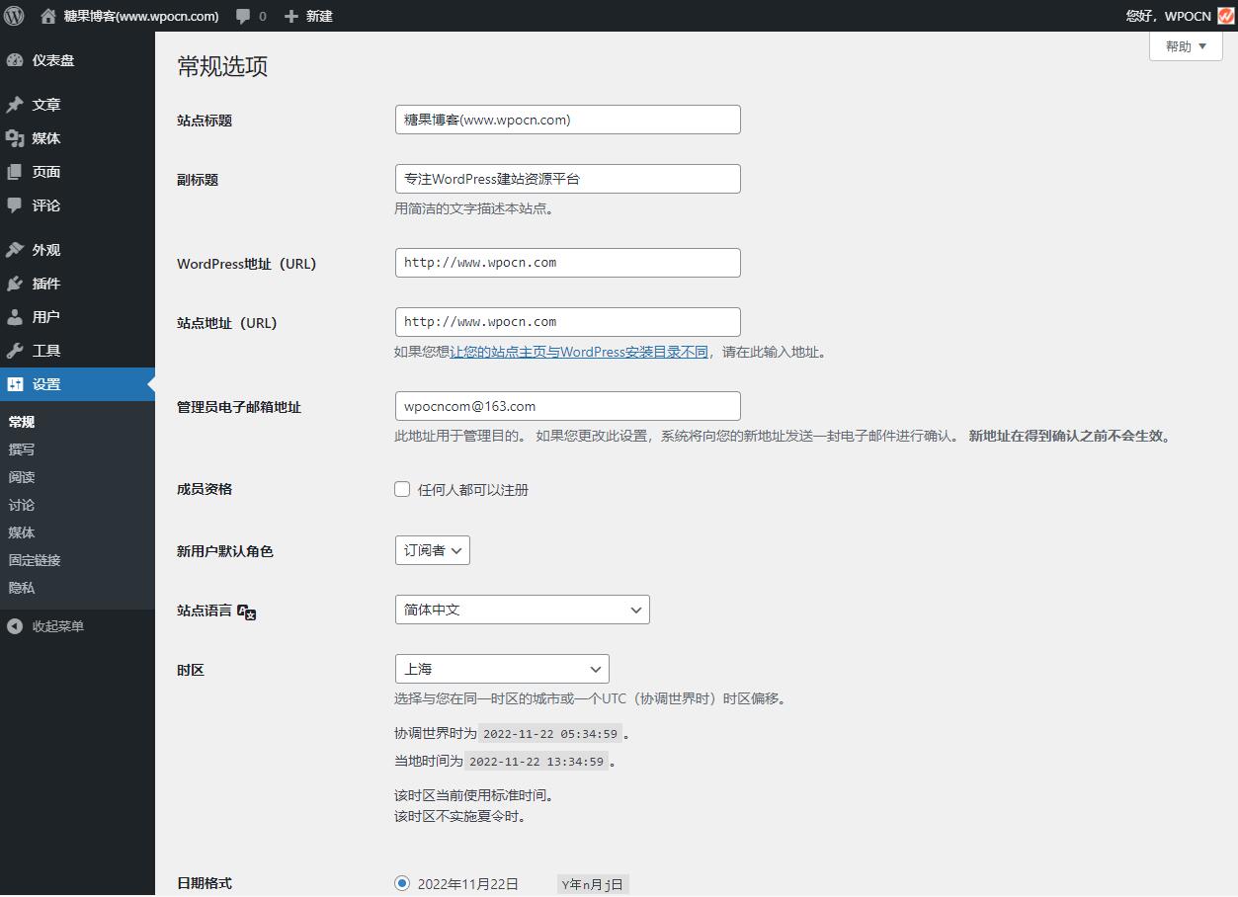Click the 插件 plug icon
This screenshot has height=897, width=1238.
[15, 284]
